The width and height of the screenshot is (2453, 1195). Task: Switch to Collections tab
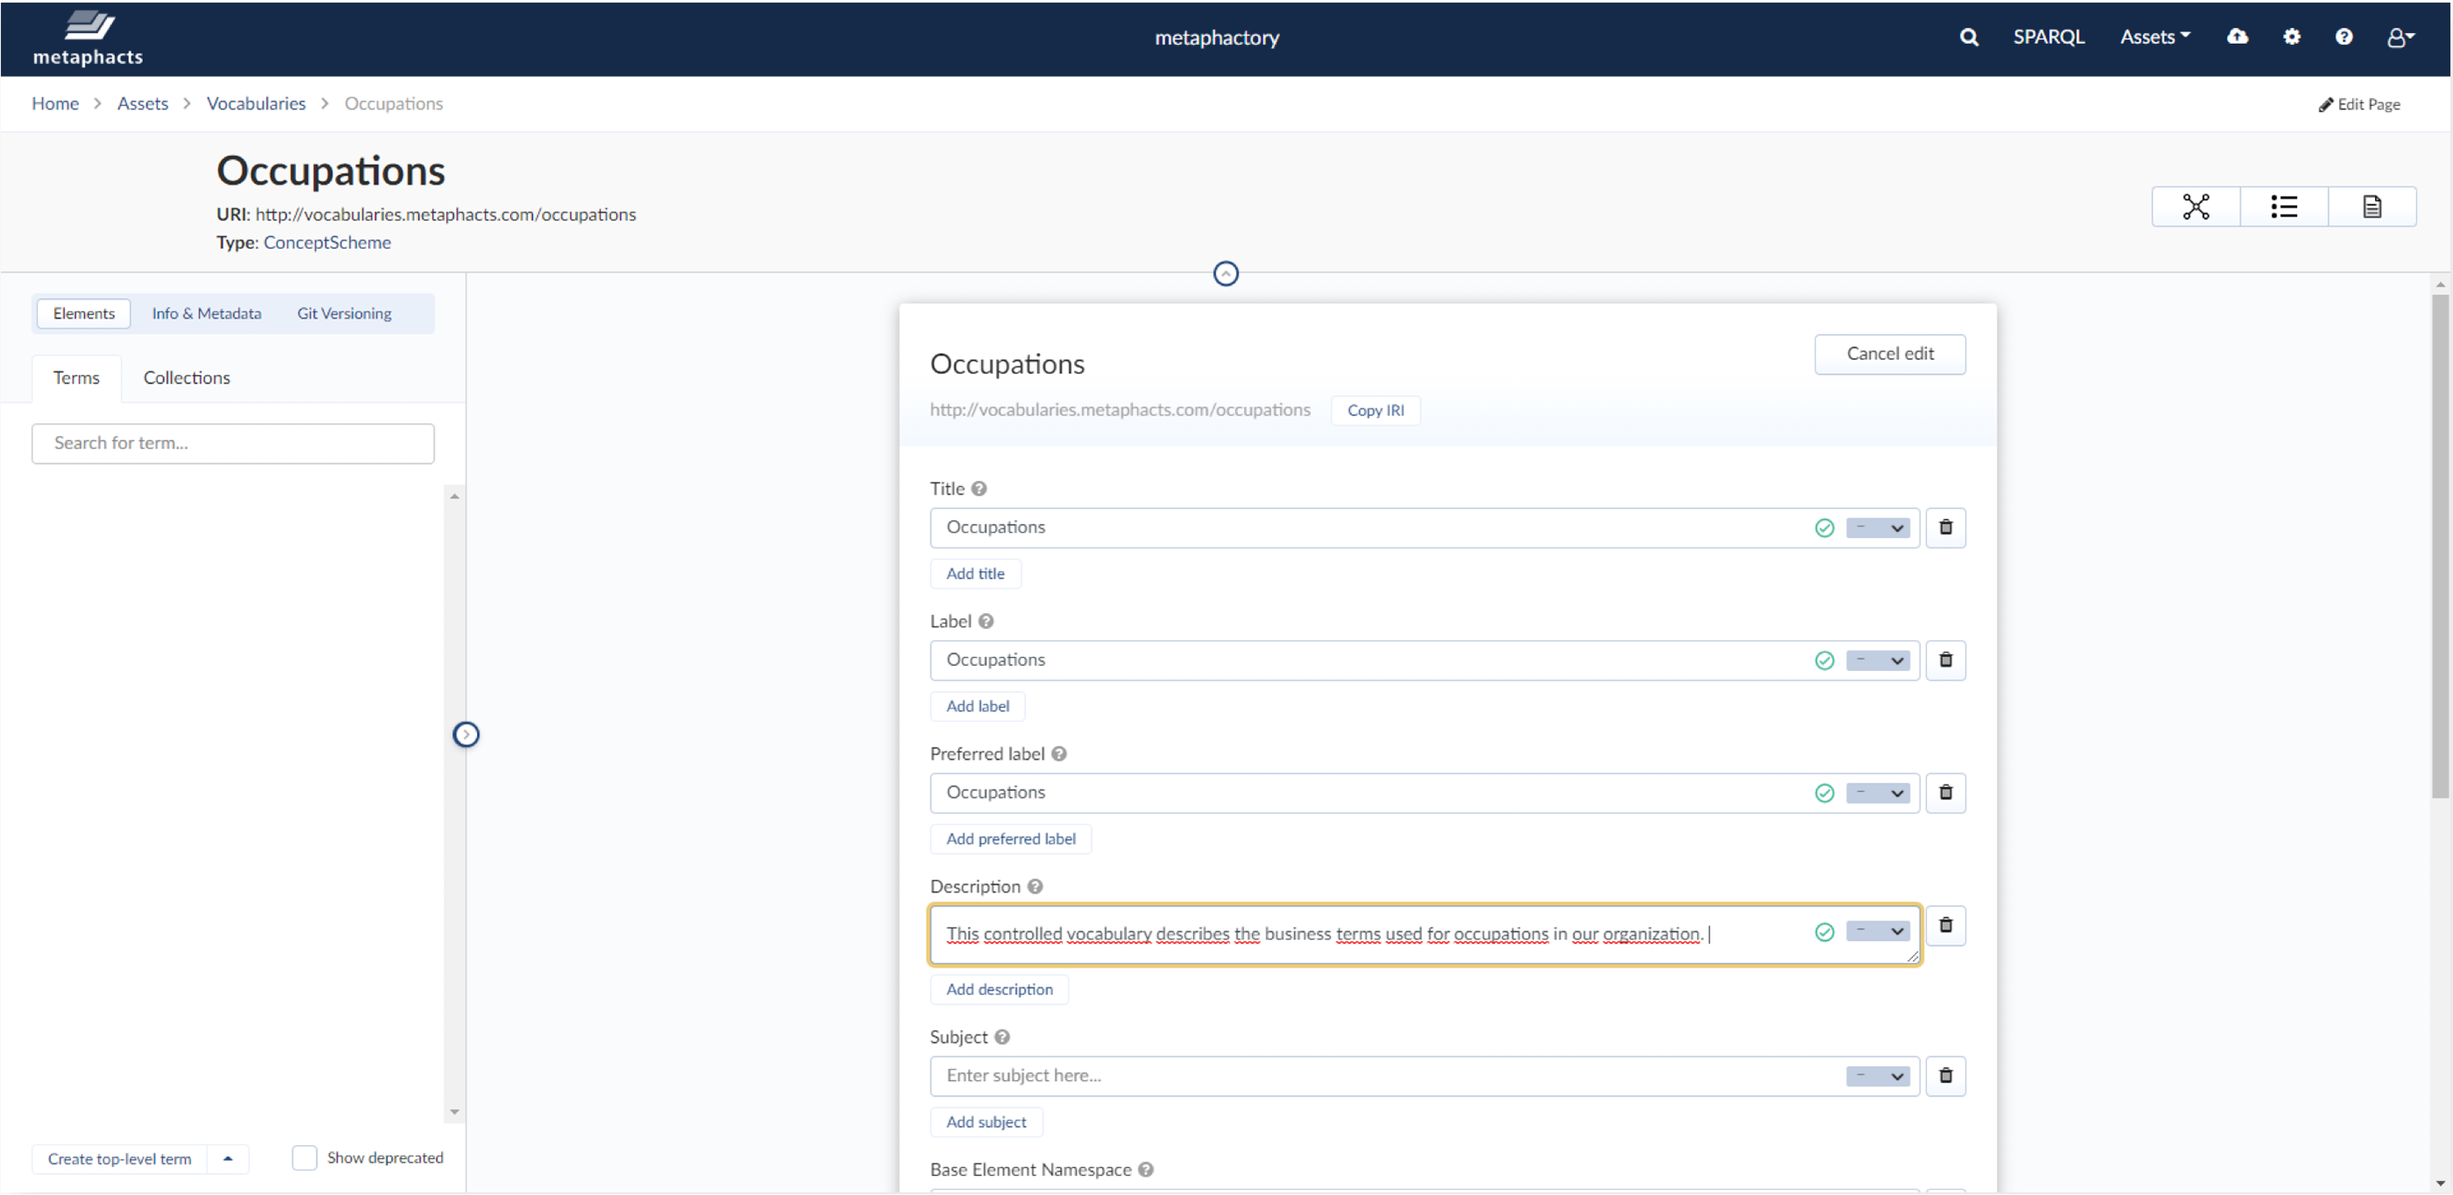pos(187,378)
